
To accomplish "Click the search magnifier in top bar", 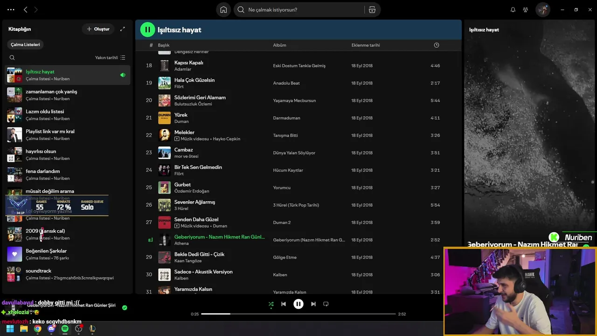I will [x=241, y=10].
